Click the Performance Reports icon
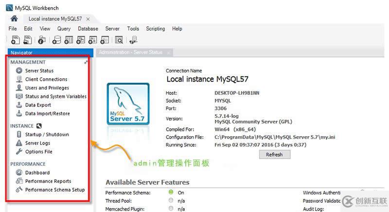 [19, 181]
